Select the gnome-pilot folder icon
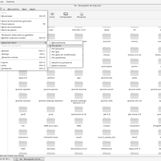 [x=134, y=85]
